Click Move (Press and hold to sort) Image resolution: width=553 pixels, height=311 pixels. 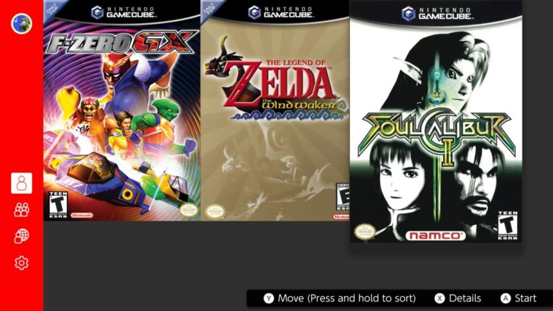pyautogui.click(x=347, y=298)
